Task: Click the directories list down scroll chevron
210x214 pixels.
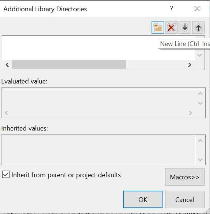Action: click(x=200, y=55)
